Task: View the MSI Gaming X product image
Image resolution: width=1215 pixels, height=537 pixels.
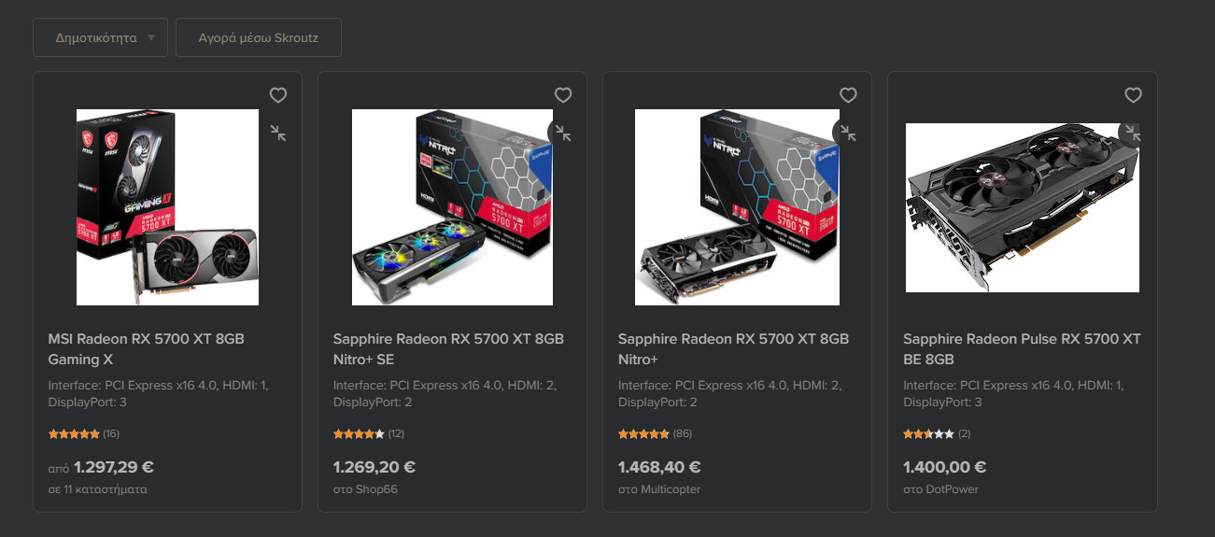Action: [x=167, y=207]
